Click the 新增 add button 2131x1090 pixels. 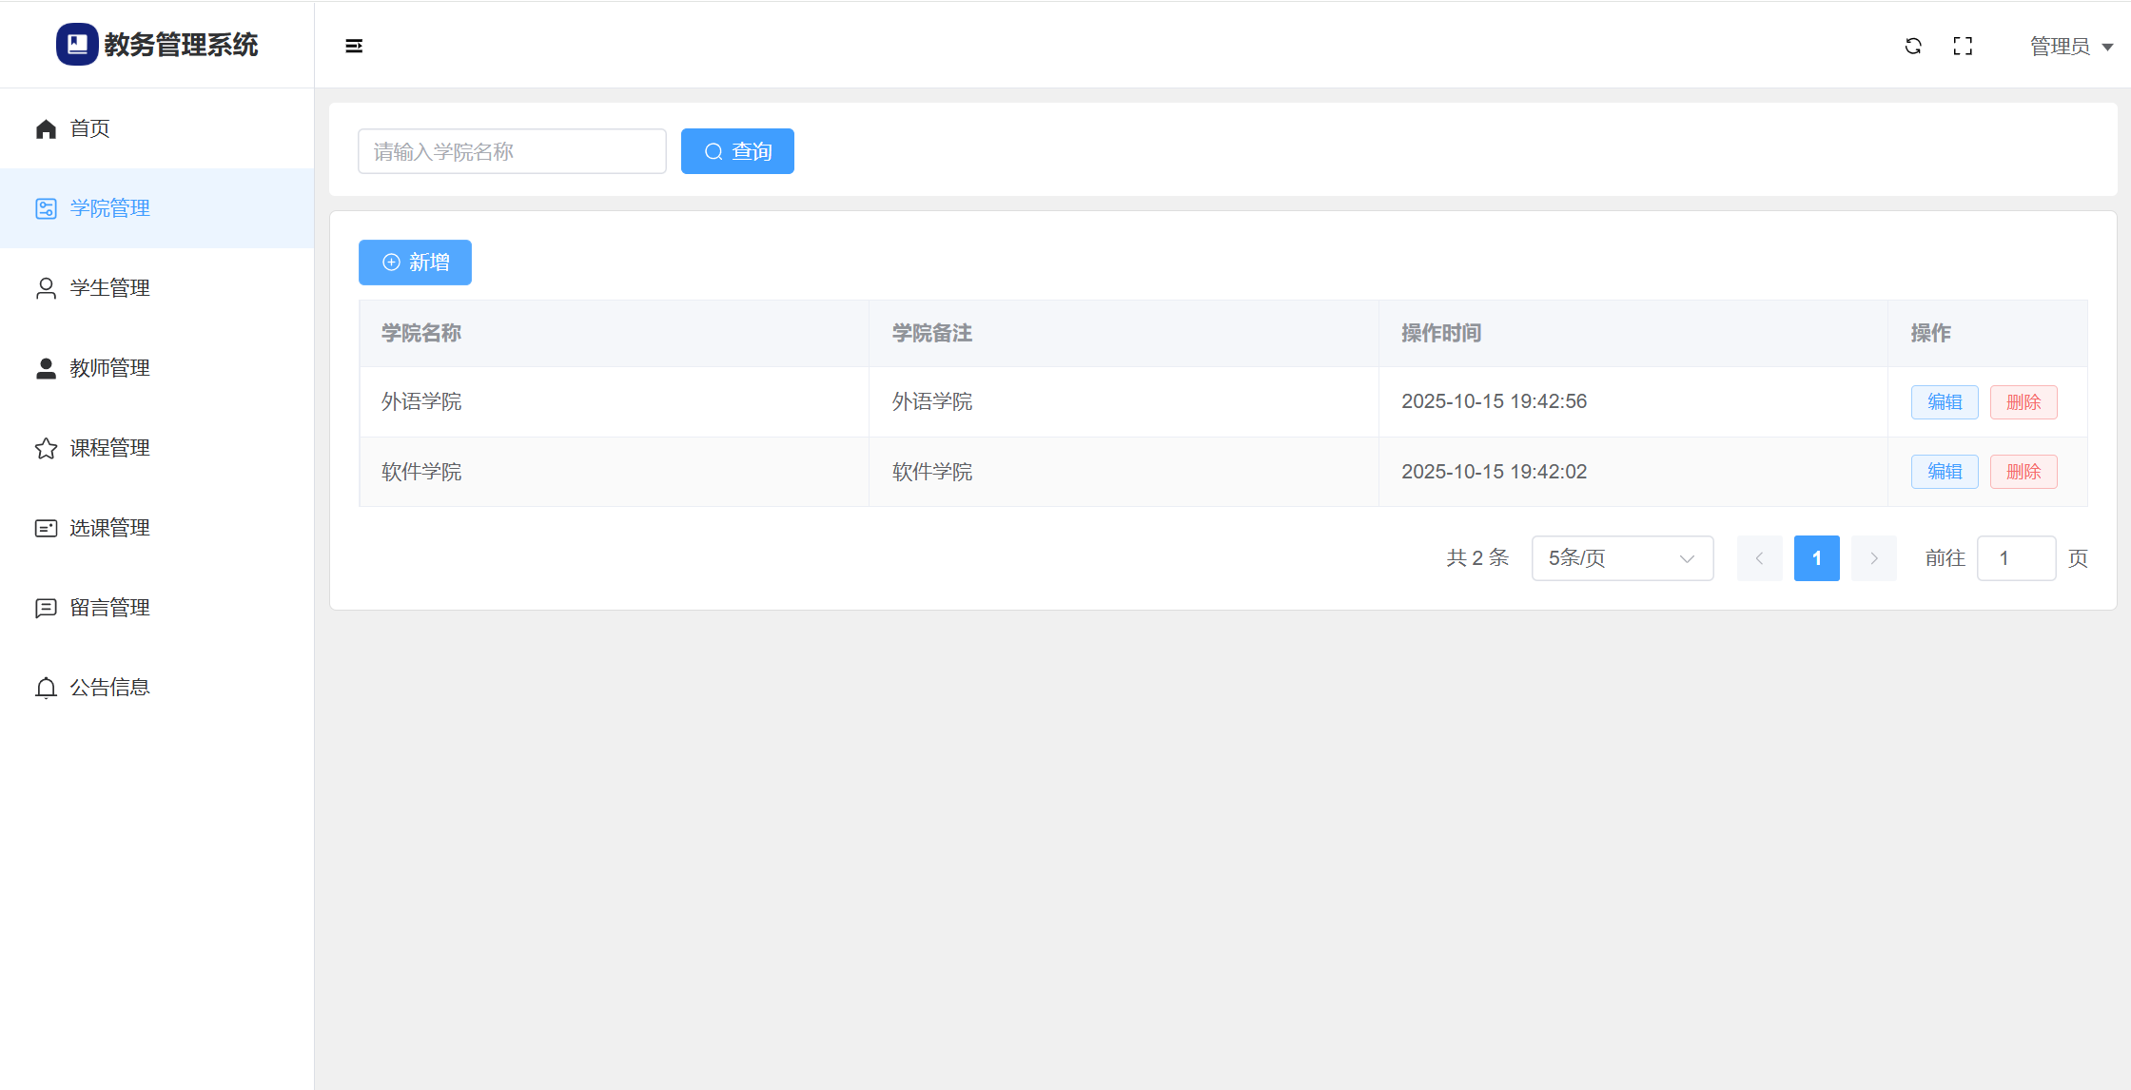pos(415,263)
